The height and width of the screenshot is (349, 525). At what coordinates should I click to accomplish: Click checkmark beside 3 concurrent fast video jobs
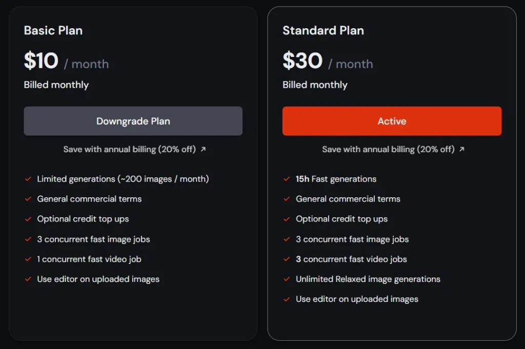pyautogui.click(x=287, y=259)
